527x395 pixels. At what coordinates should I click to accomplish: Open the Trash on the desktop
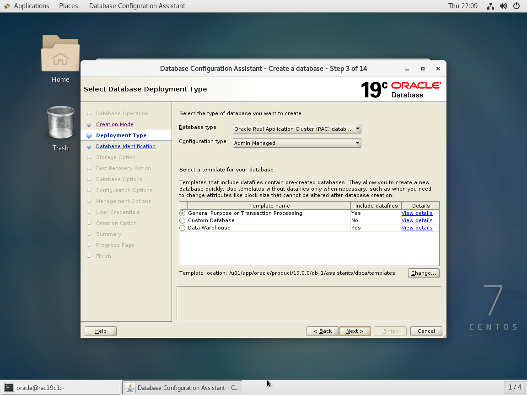tap(60, 123)
